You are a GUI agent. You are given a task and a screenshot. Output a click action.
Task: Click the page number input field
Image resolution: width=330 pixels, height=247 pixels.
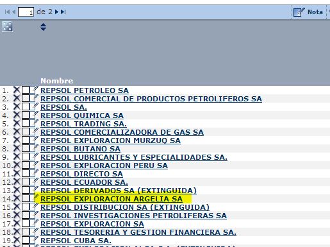26,12
